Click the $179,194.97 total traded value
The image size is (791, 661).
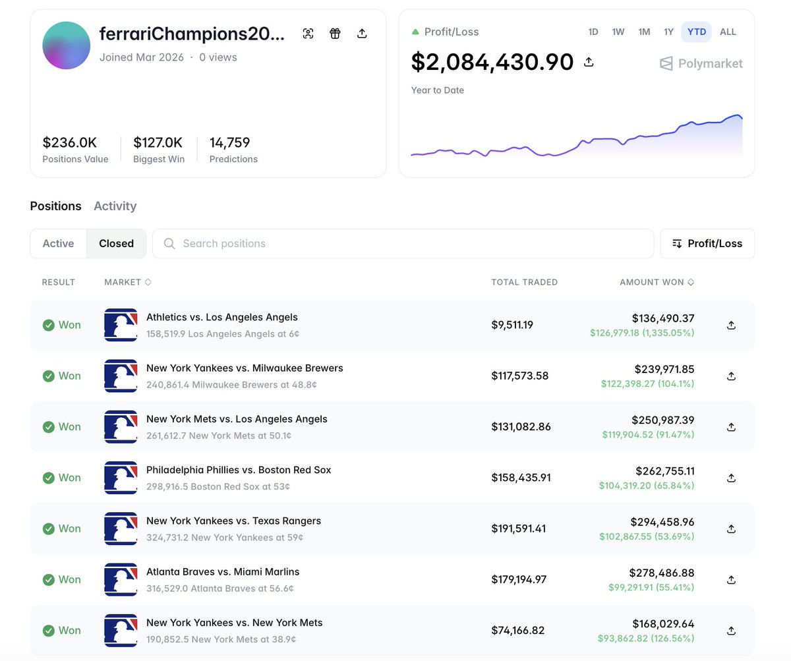(519, 579)
